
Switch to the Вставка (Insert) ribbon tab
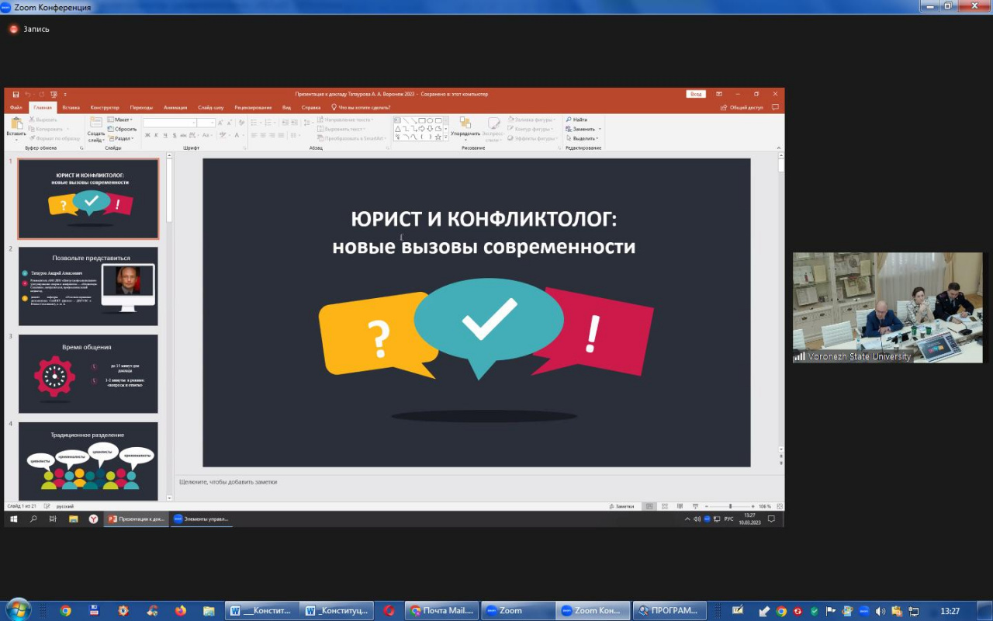click(71, 107)
